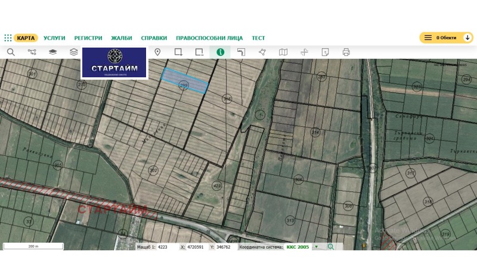Click the download arrow in Обекти button
This screenshot has width=477, height=267.
click(467, 37)
